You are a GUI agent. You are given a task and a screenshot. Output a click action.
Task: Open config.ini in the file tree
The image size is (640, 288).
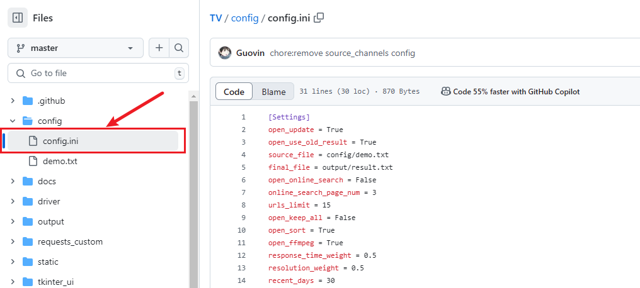point(93,141)
